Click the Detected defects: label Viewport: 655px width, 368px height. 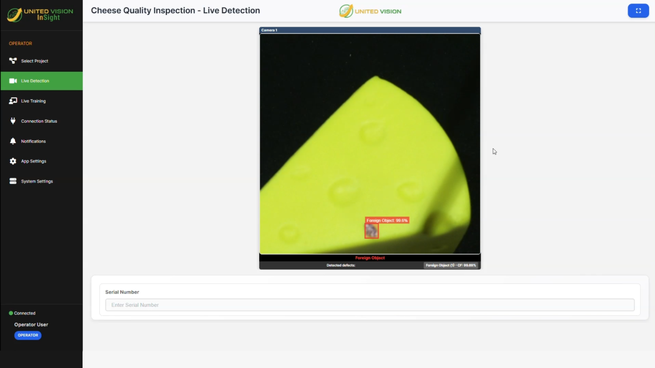(x=341, y=265)
